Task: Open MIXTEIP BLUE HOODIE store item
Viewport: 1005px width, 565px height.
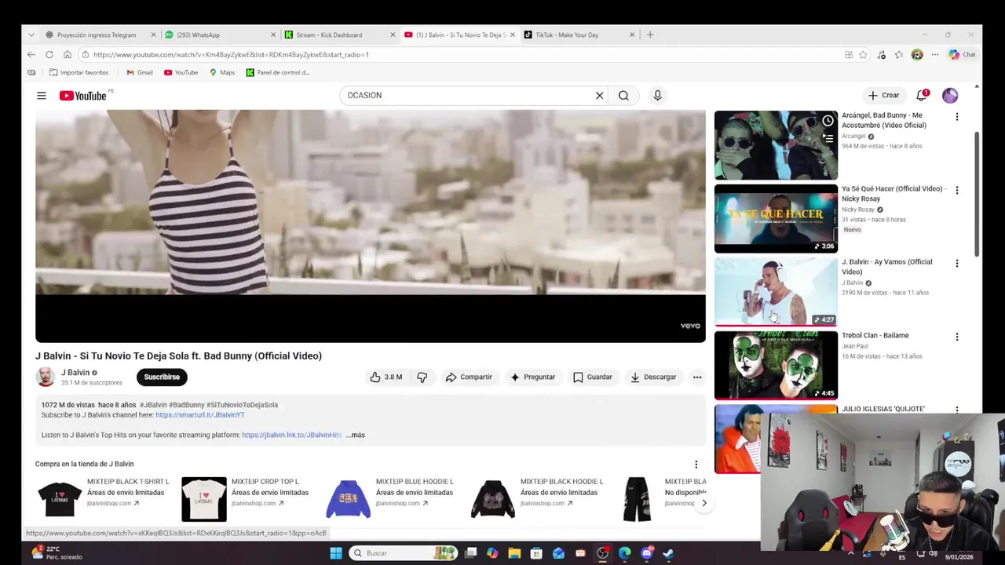Action: click(x=390, y=499)
